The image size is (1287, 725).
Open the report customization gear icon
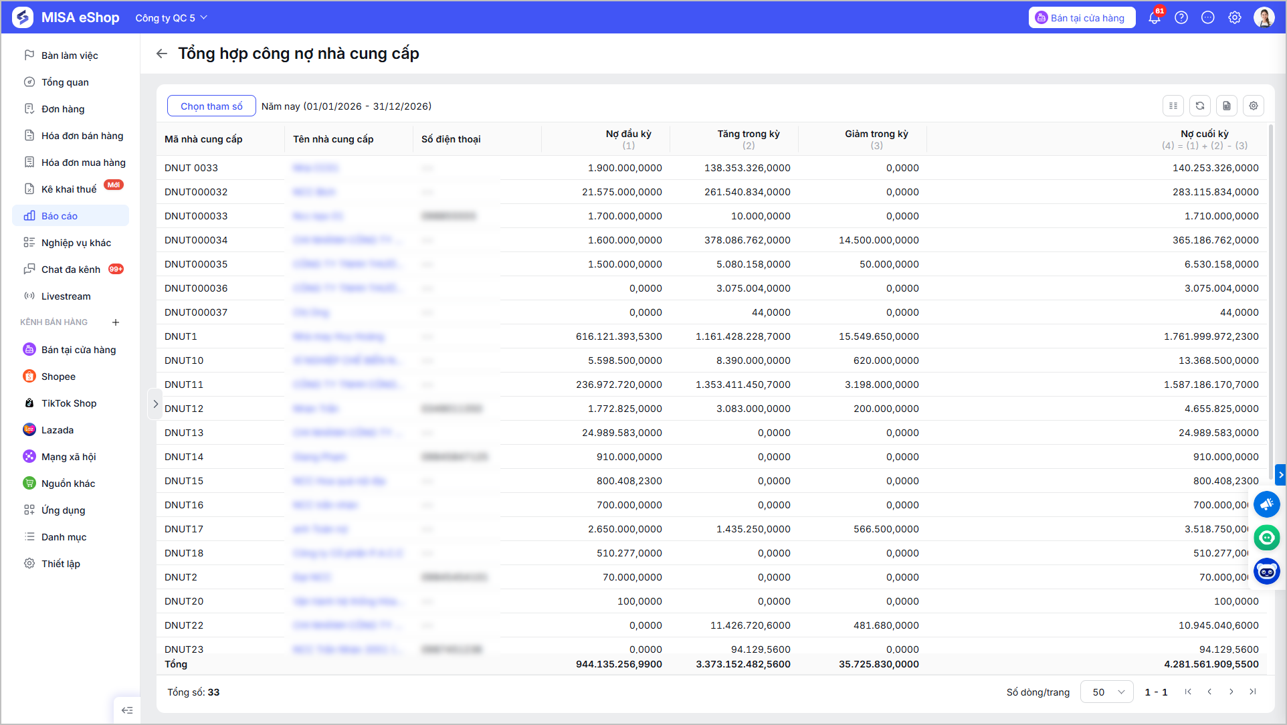coord(1254,106)
